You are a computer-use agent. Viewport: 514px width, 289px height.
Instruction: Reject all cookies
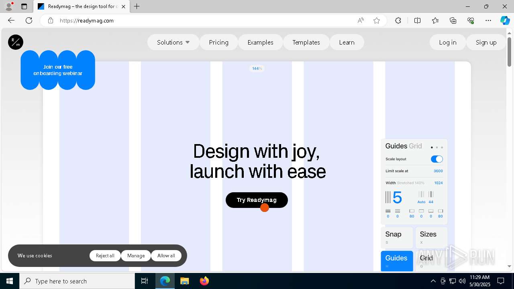pos(105,256)
